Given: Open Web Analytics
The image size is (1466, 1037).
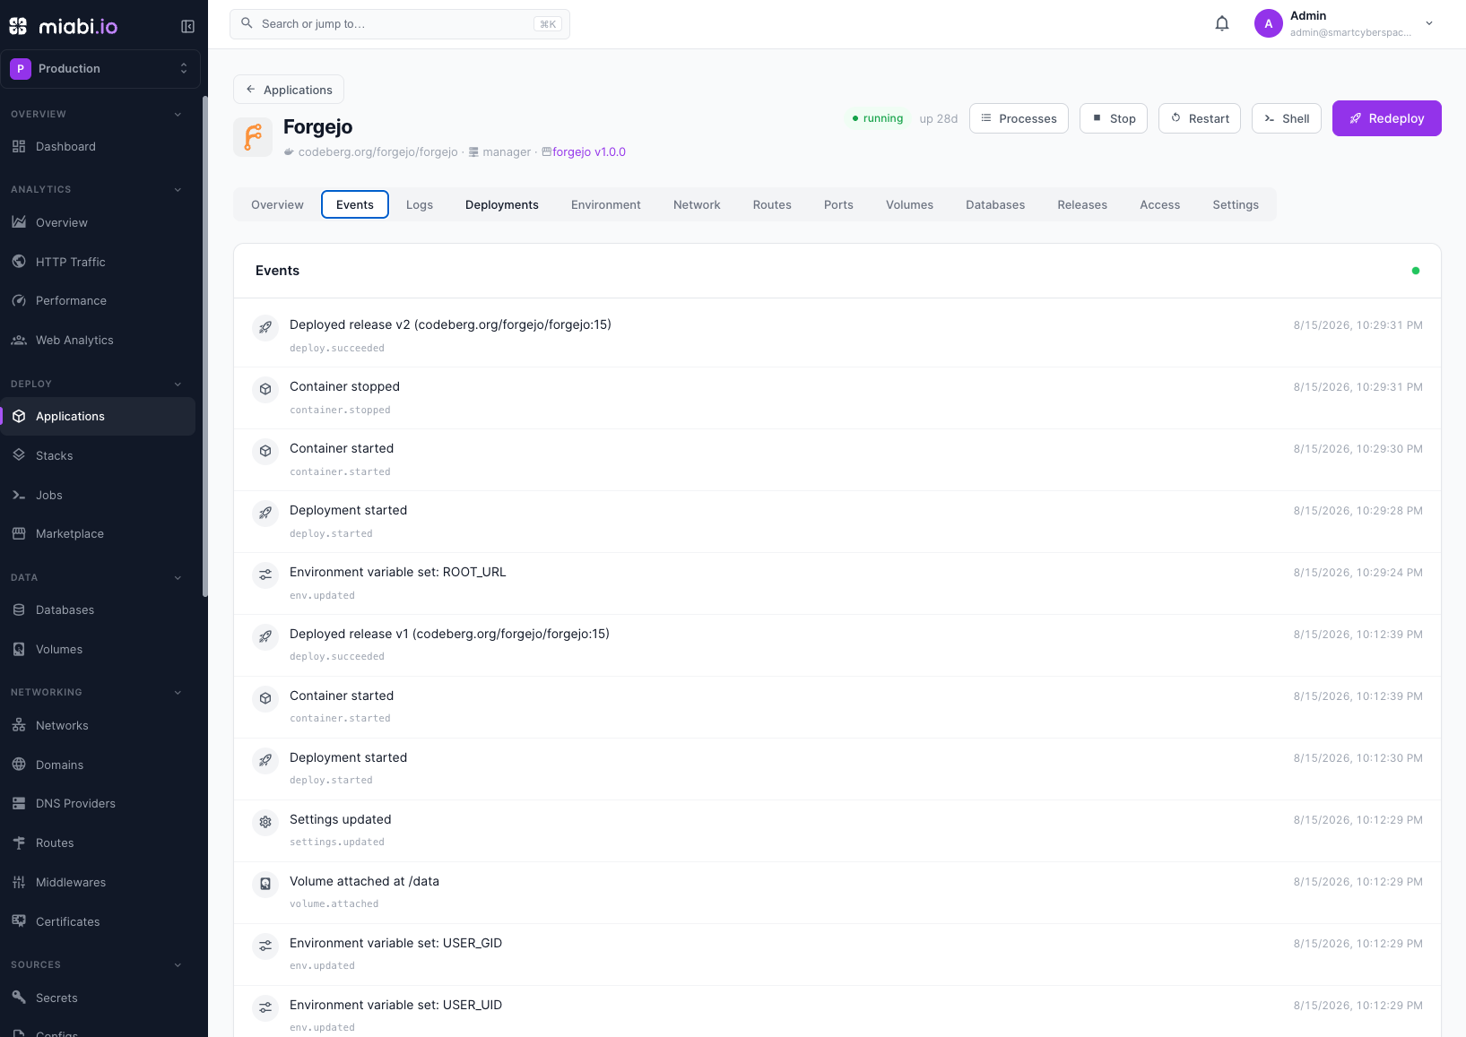Looking at the screenshot, I should pos(98,341).
